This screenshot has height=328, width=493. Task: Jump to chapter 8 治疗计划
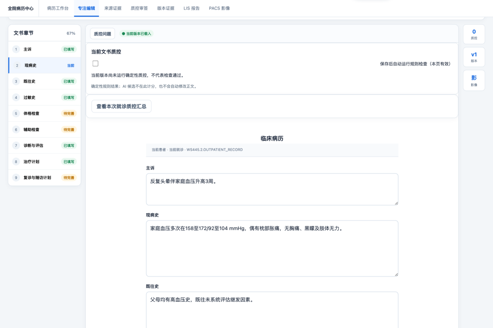point(44,162)
